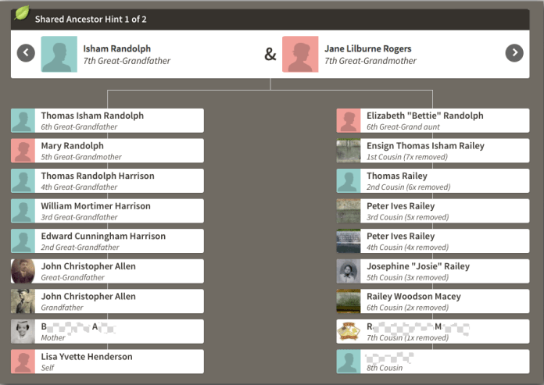Open photo of Peter Ives Railey, 4th Cousin

pos(349,241)
